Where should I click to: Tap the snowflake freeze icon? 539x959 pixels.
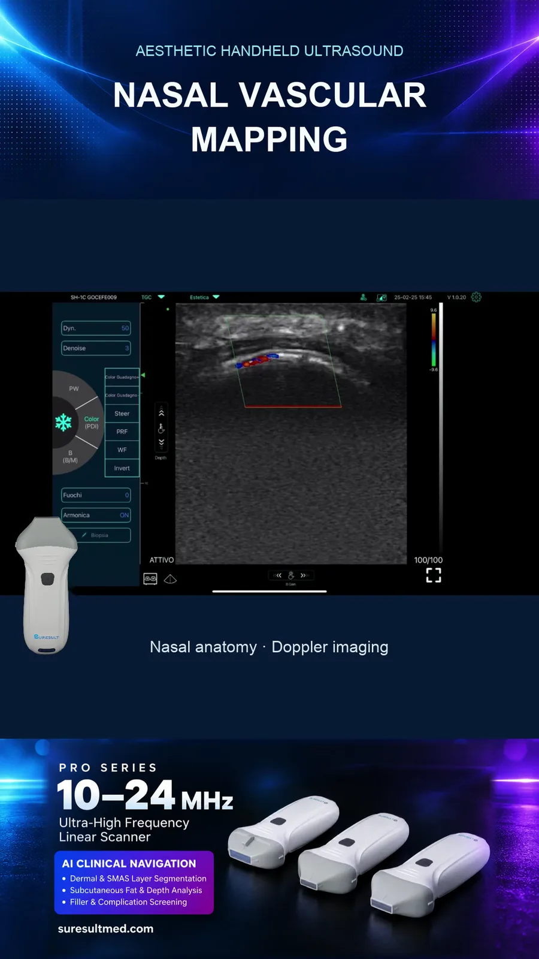pos(63,422)
